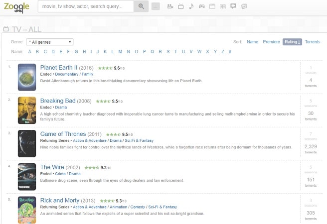
Task: Open the 151 torrents count for The Wire
Action: point(311,182)
